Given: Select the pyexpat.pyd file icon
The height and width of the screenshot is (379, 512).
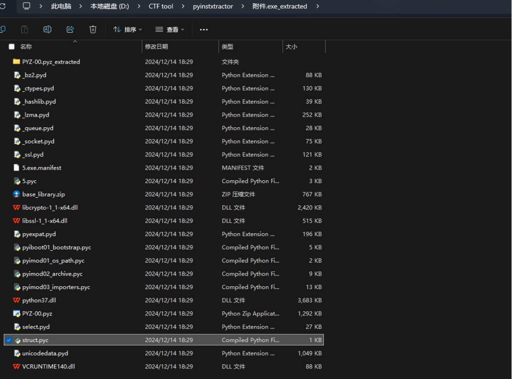Looking at the screenshot, I should tap(17, 234).
